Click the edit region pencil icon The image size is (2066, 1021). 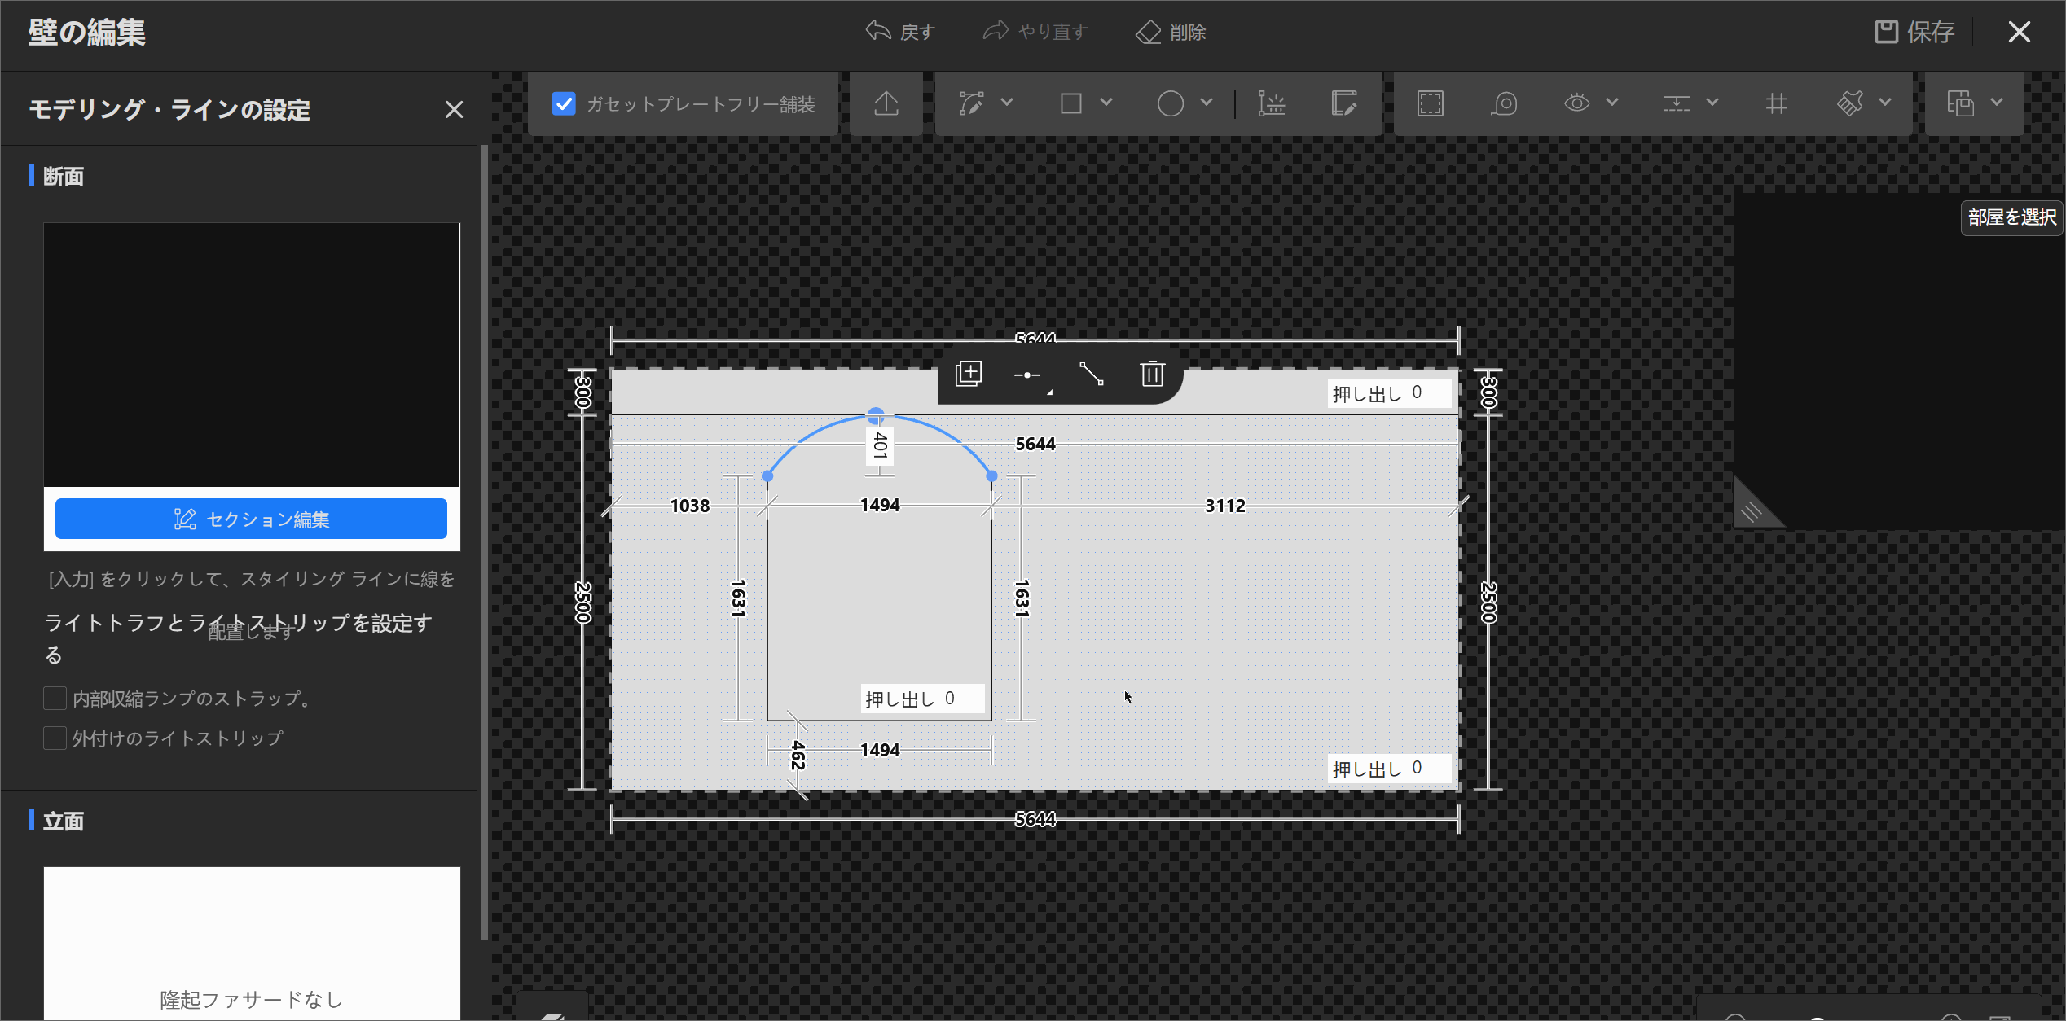pyautogui.click(x=1344, y=103)
